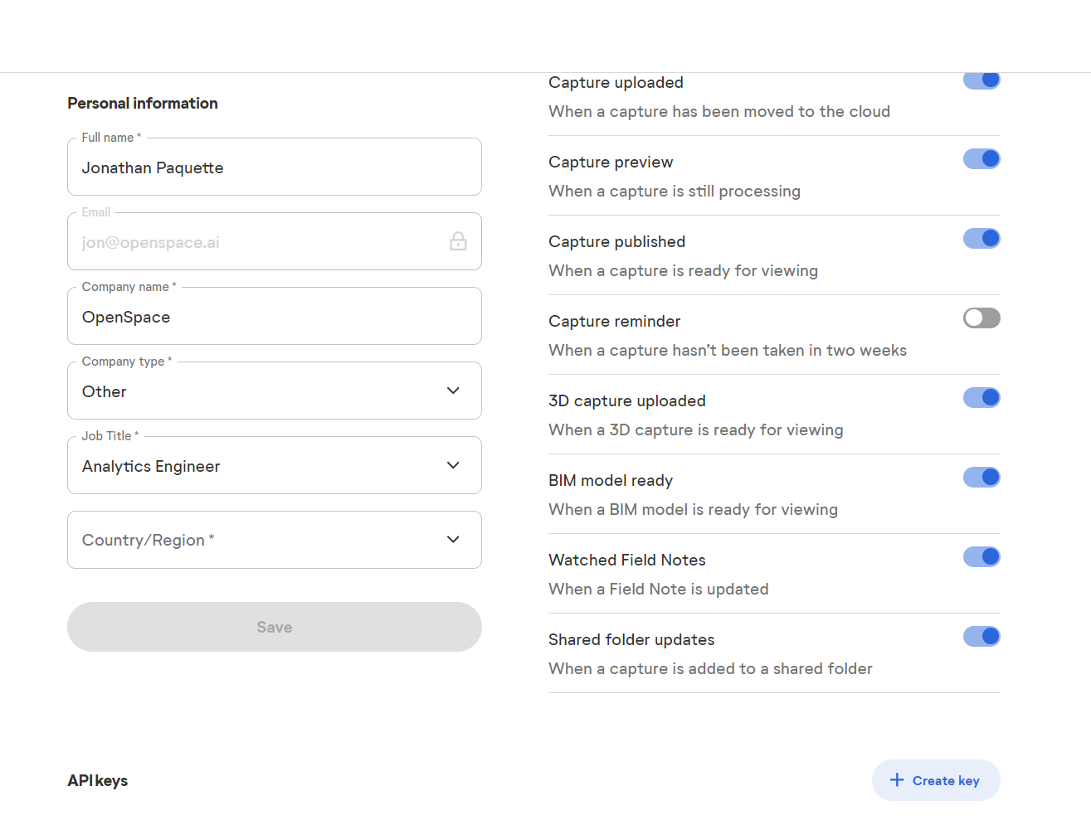Screen dimensions: 1091x825
Task: Click the Save button
Action: pos(274,627)
